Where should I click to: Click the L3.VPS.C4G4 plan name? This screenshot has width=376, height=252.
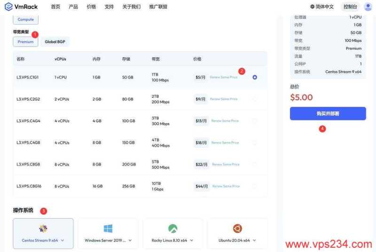[28, 121]
